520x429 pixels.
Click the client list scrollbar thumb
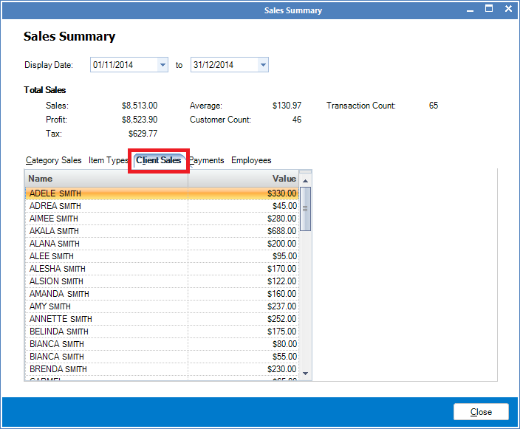[306, 209]
